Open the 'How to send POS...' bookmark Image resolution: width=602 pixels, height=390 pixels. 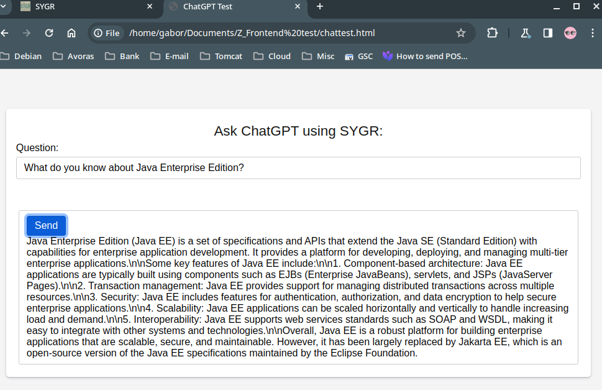coord(425,57)
